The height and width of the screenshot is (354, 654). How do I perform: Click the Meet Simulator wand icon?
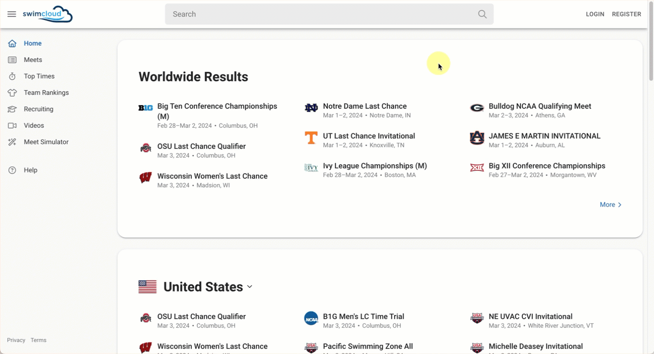[x=12, y=142]
